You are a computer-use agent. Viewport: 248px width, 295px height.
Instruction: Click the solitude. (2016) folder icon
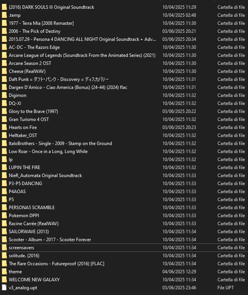[4, 256]
